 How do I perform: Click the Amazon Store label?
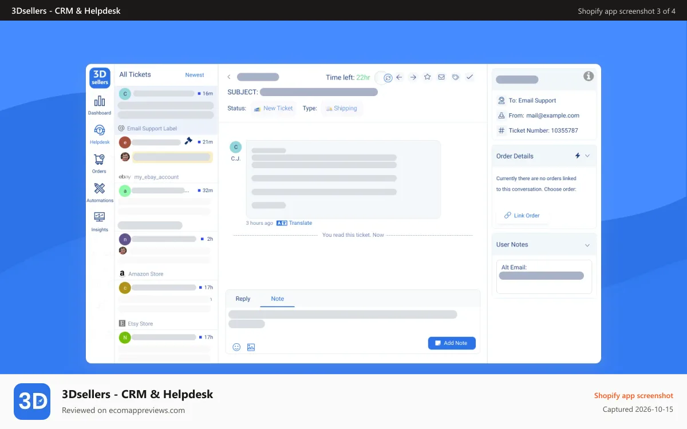145,274
